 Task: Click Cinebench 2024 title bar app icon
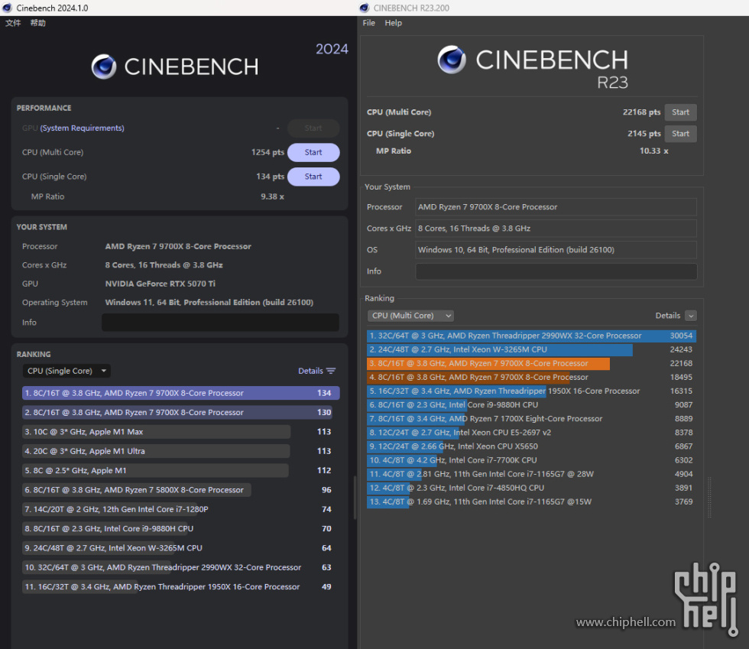tap(7, 8)
